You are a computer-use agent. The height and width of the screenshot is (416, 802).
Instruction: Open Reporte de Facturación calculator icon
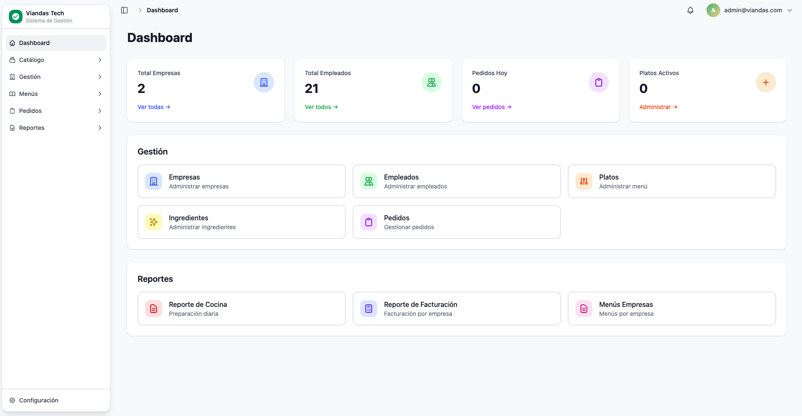pyautogui.click(x=369, y=309)
